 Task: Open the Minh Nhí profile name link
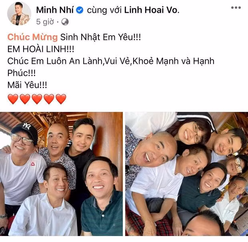coord(55,10)
